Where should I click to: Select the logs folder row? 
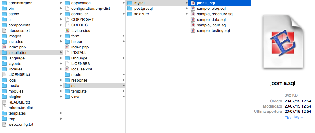[31, 80]
